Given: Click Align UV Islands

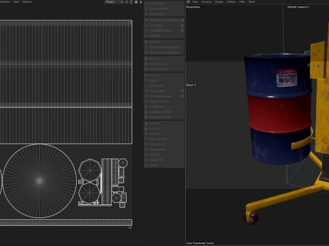Looking at the screenshot, I should (164, 102).
